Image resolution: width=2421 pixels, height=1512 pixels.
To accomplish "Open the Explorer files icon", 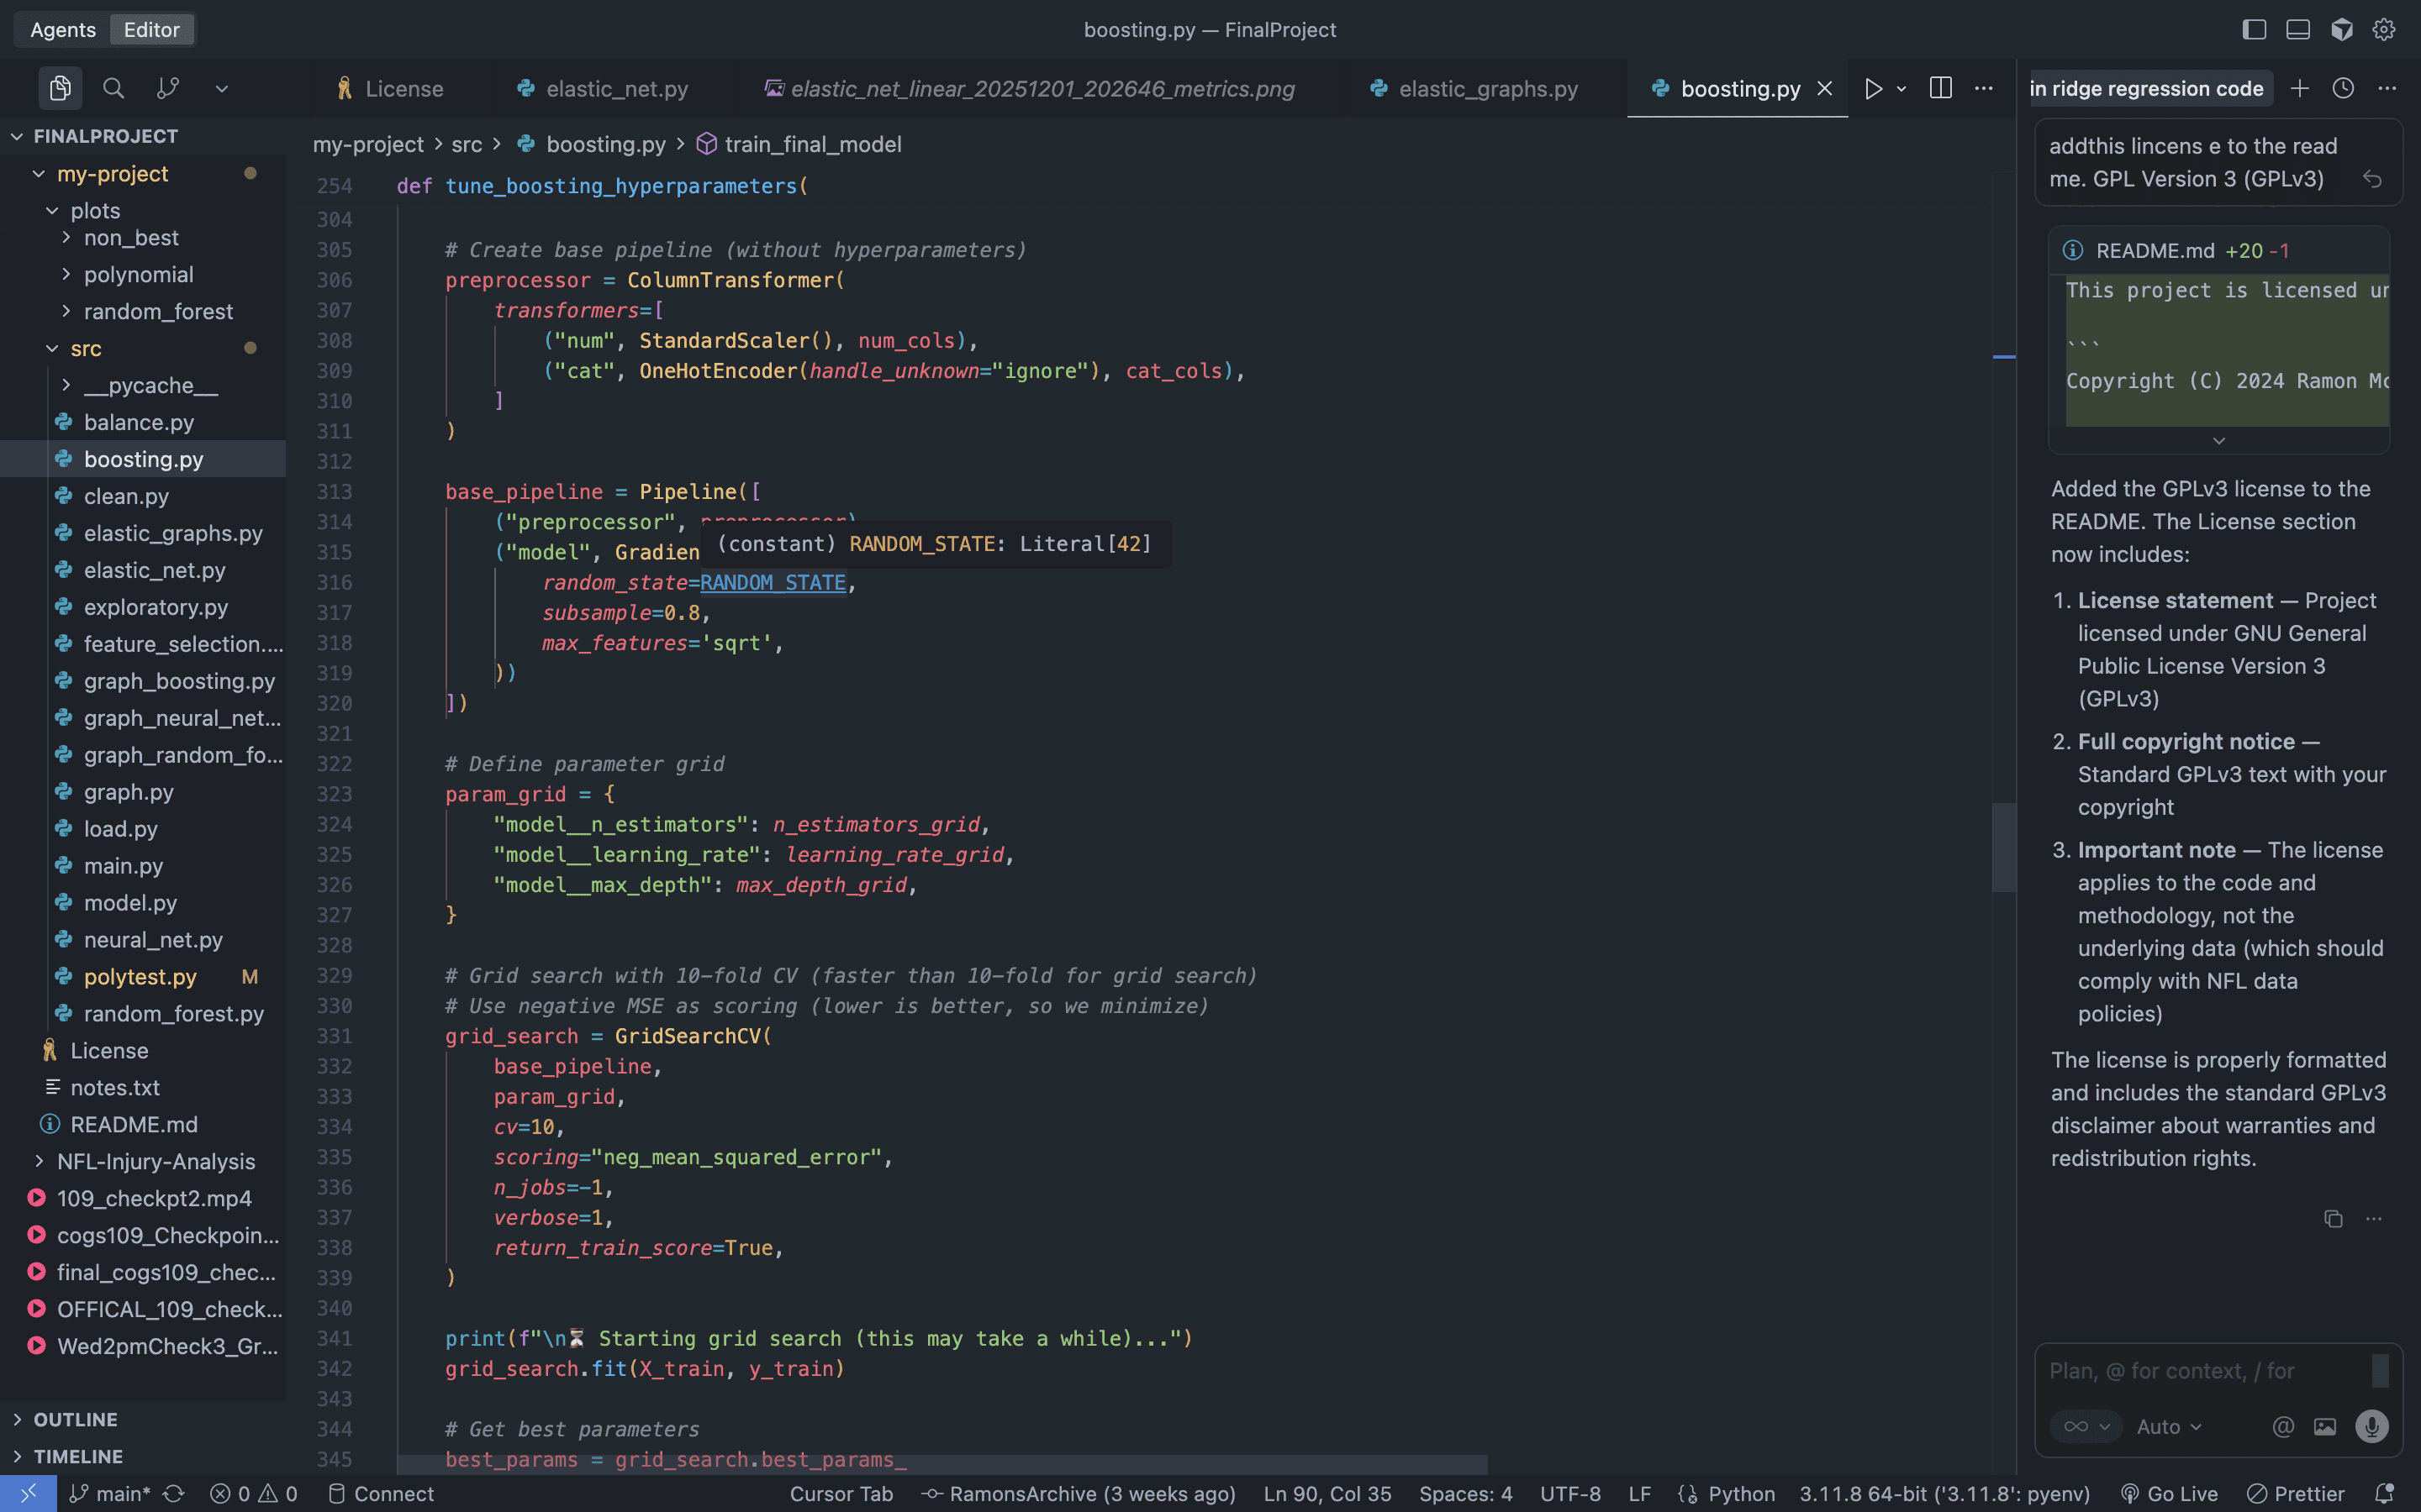I will point(60,88).
